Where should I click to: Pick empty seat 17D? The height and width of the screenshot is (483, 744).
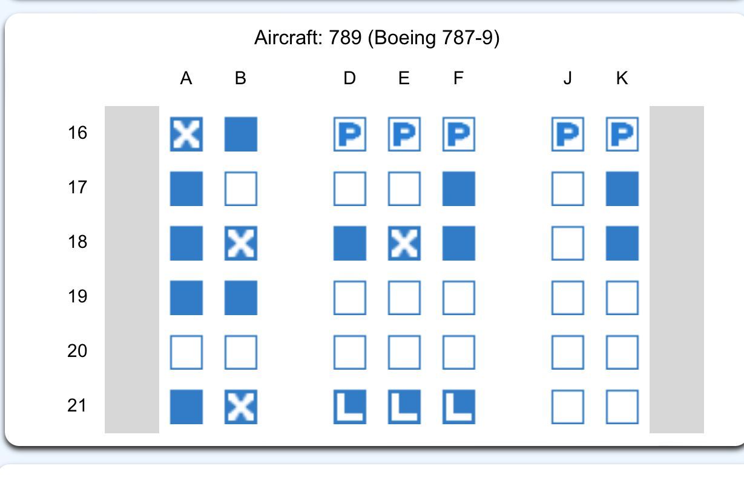click(349, 188)
